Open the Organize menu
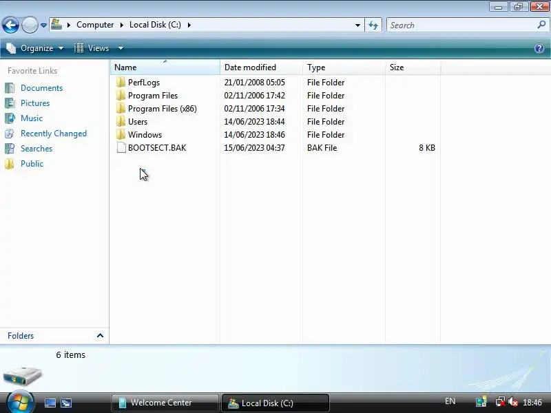551x413 pixels. [35, 48]
